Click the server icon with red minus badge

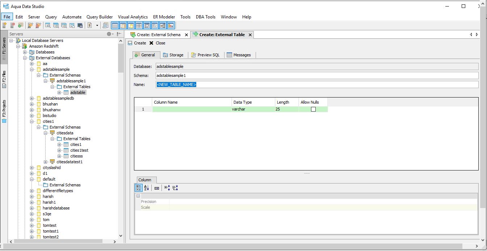pyautogui.click(x=12, y=25)
